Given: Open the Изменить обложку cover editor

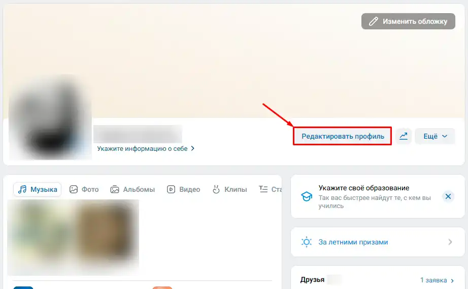Looking at the screenshot, I should [408, 21].
